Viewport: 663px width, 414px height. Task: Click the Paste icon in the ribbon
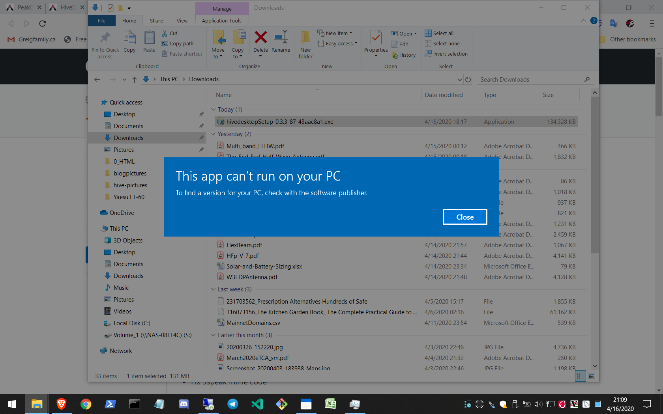click(149, 37)
